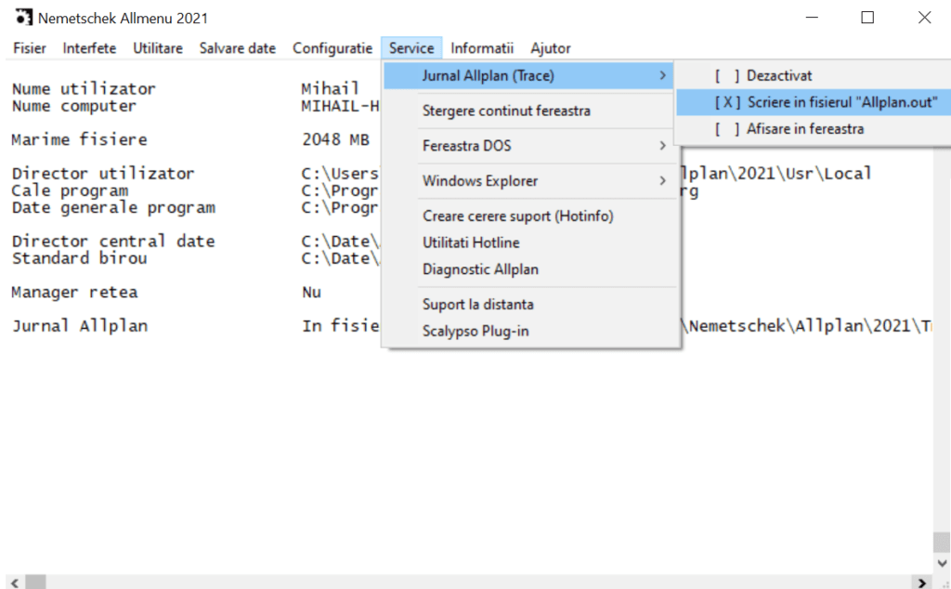Click the "Jurnal Allplan" row label

80,326
